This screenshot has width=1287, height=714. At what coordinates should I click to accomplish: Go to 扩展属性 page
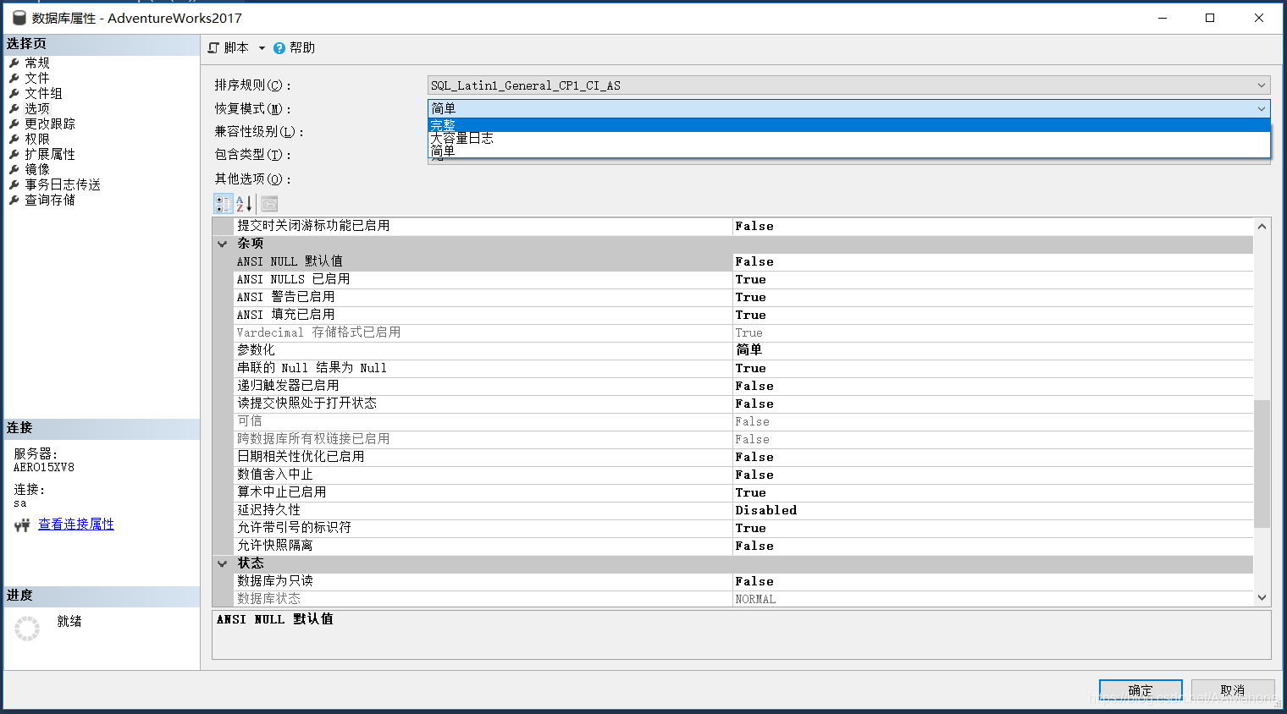tap(50, 154)
